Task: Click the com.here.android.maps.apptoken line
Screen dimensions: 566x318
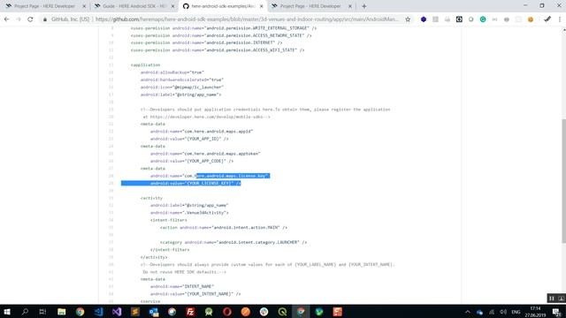Action: [205, 154]
